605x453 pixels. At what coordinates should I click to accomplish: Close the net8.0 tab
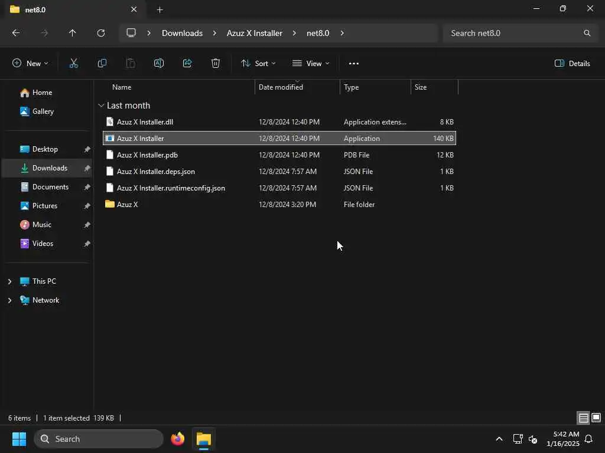134,9
